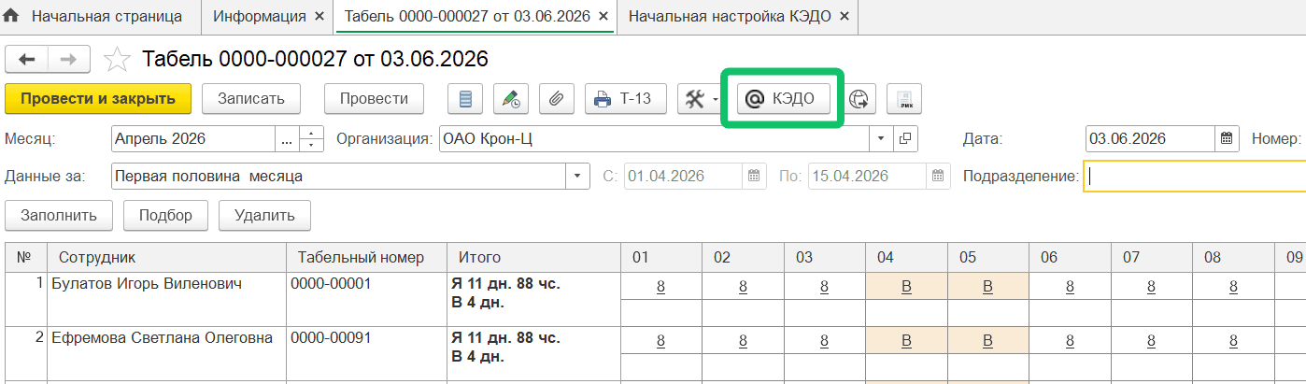
Task: Click the Дата field 03.06.2026
Action: tap(1152, 139)
